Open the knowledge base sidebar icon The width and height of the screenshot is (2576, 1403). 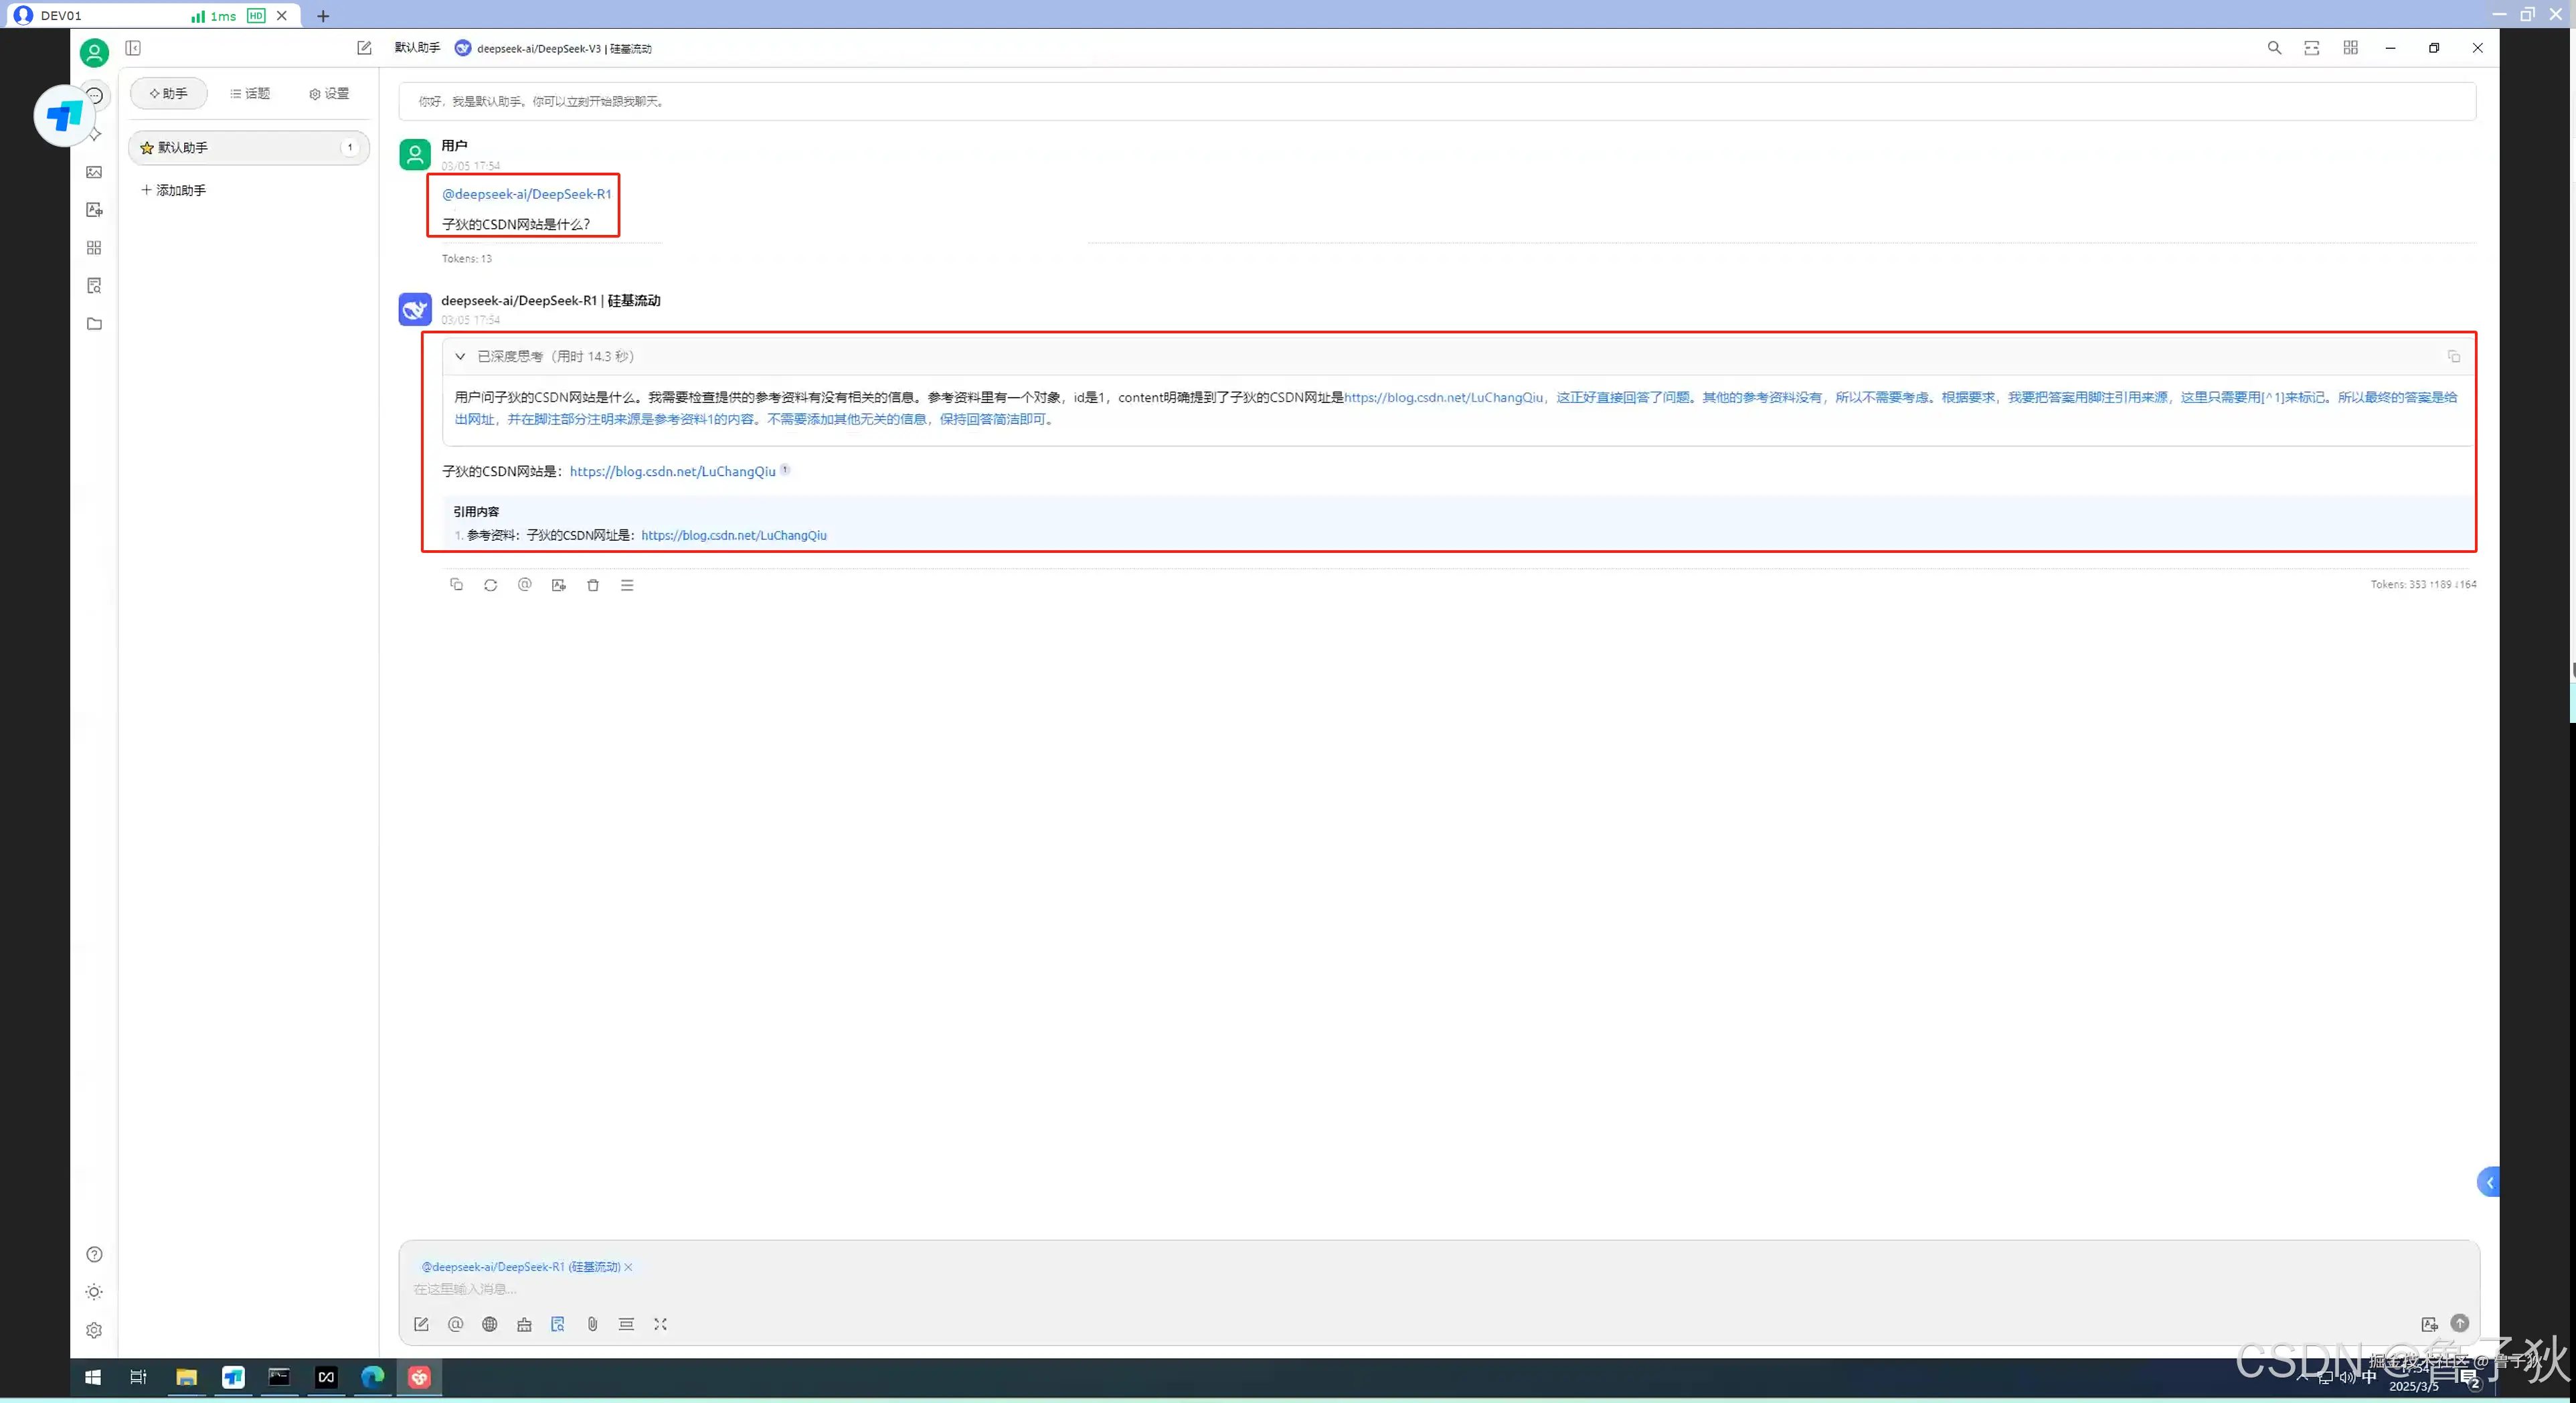coord(94,286)
